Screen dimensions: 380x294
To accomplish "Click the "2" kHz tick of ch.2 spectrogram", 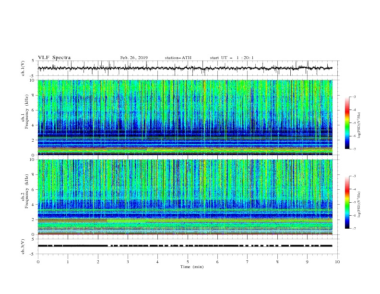I will [34, 220].
